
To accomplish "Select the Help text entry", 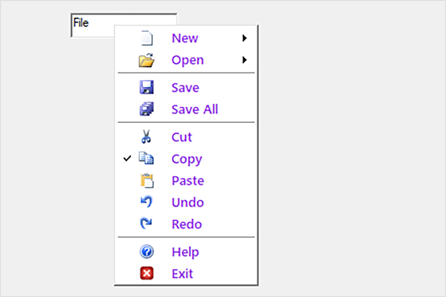I will click(x=185, y=252).
